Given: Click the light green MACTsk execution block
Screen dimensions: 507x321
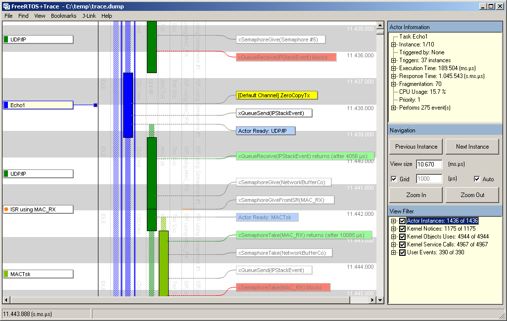Looking at the screenshot, I should coord(164,263).
